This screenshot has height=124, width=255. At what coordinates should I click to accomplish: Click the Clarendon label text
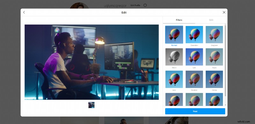194,45
